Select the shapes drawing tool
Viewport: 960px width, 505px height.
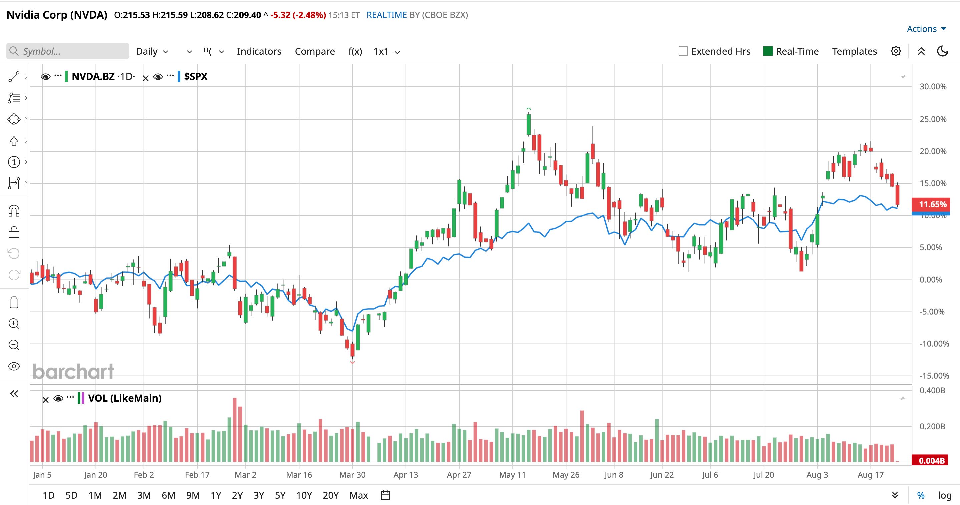pos(14,119)
